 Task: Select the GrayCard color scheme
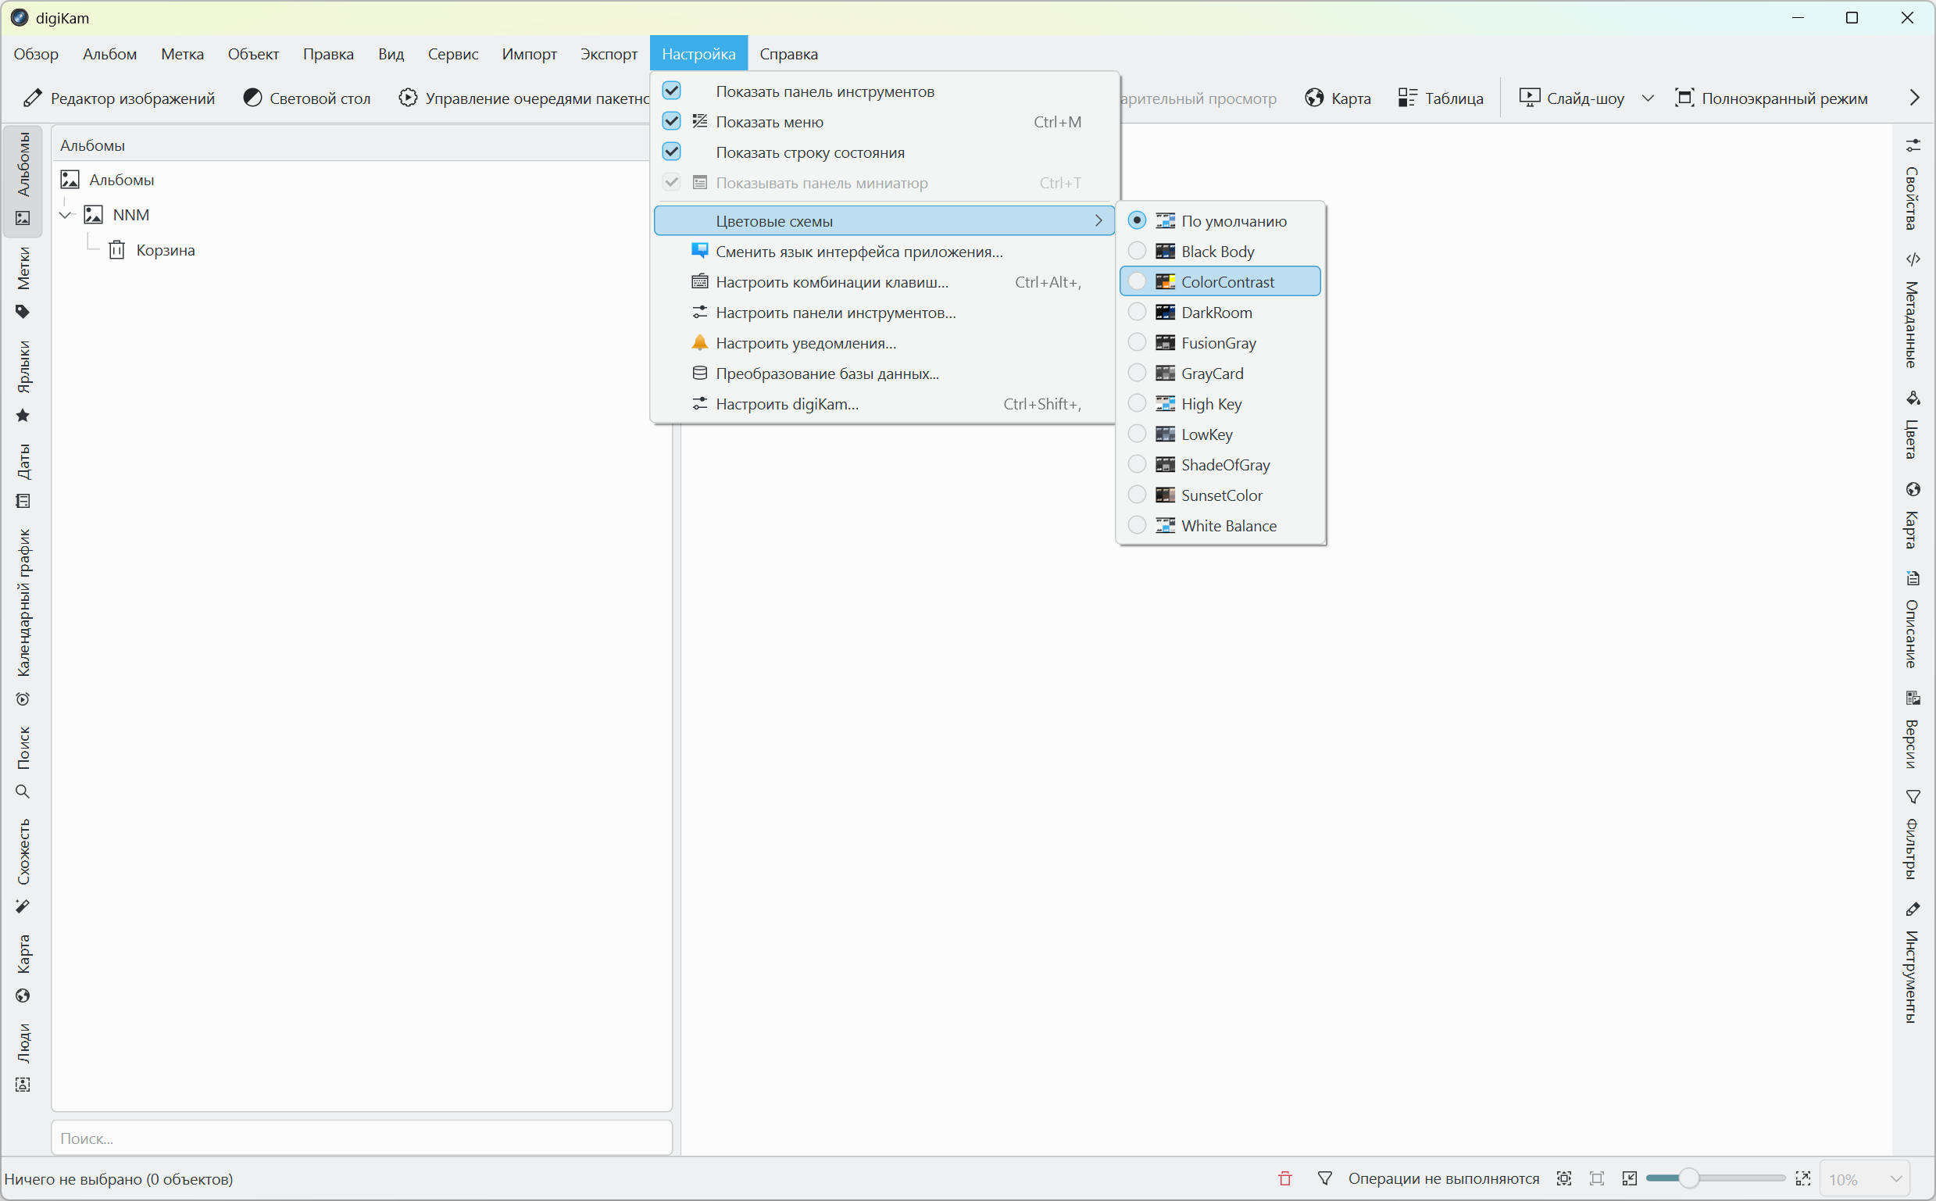click(1220, 373)
